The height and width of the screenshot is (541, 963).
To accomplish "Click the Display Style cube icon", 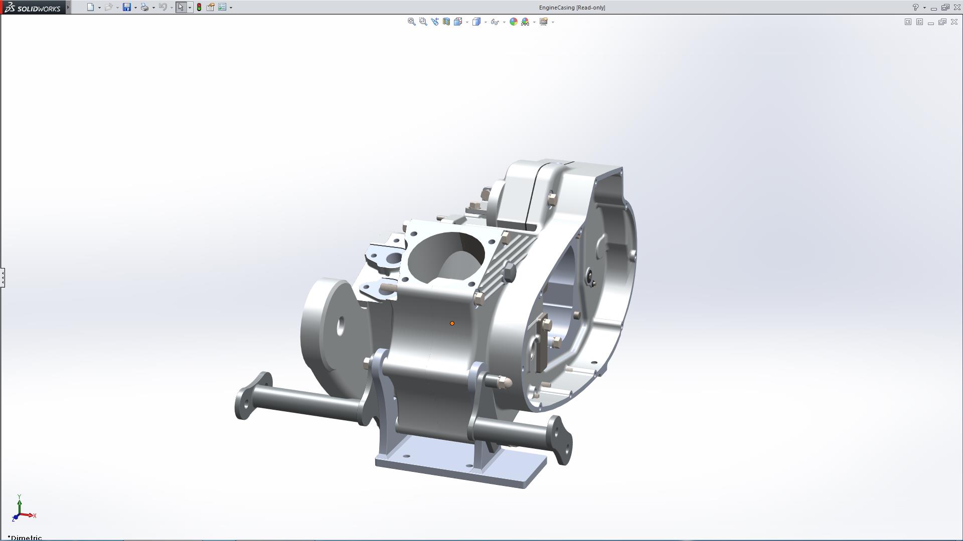I will [x=476, y=22].
